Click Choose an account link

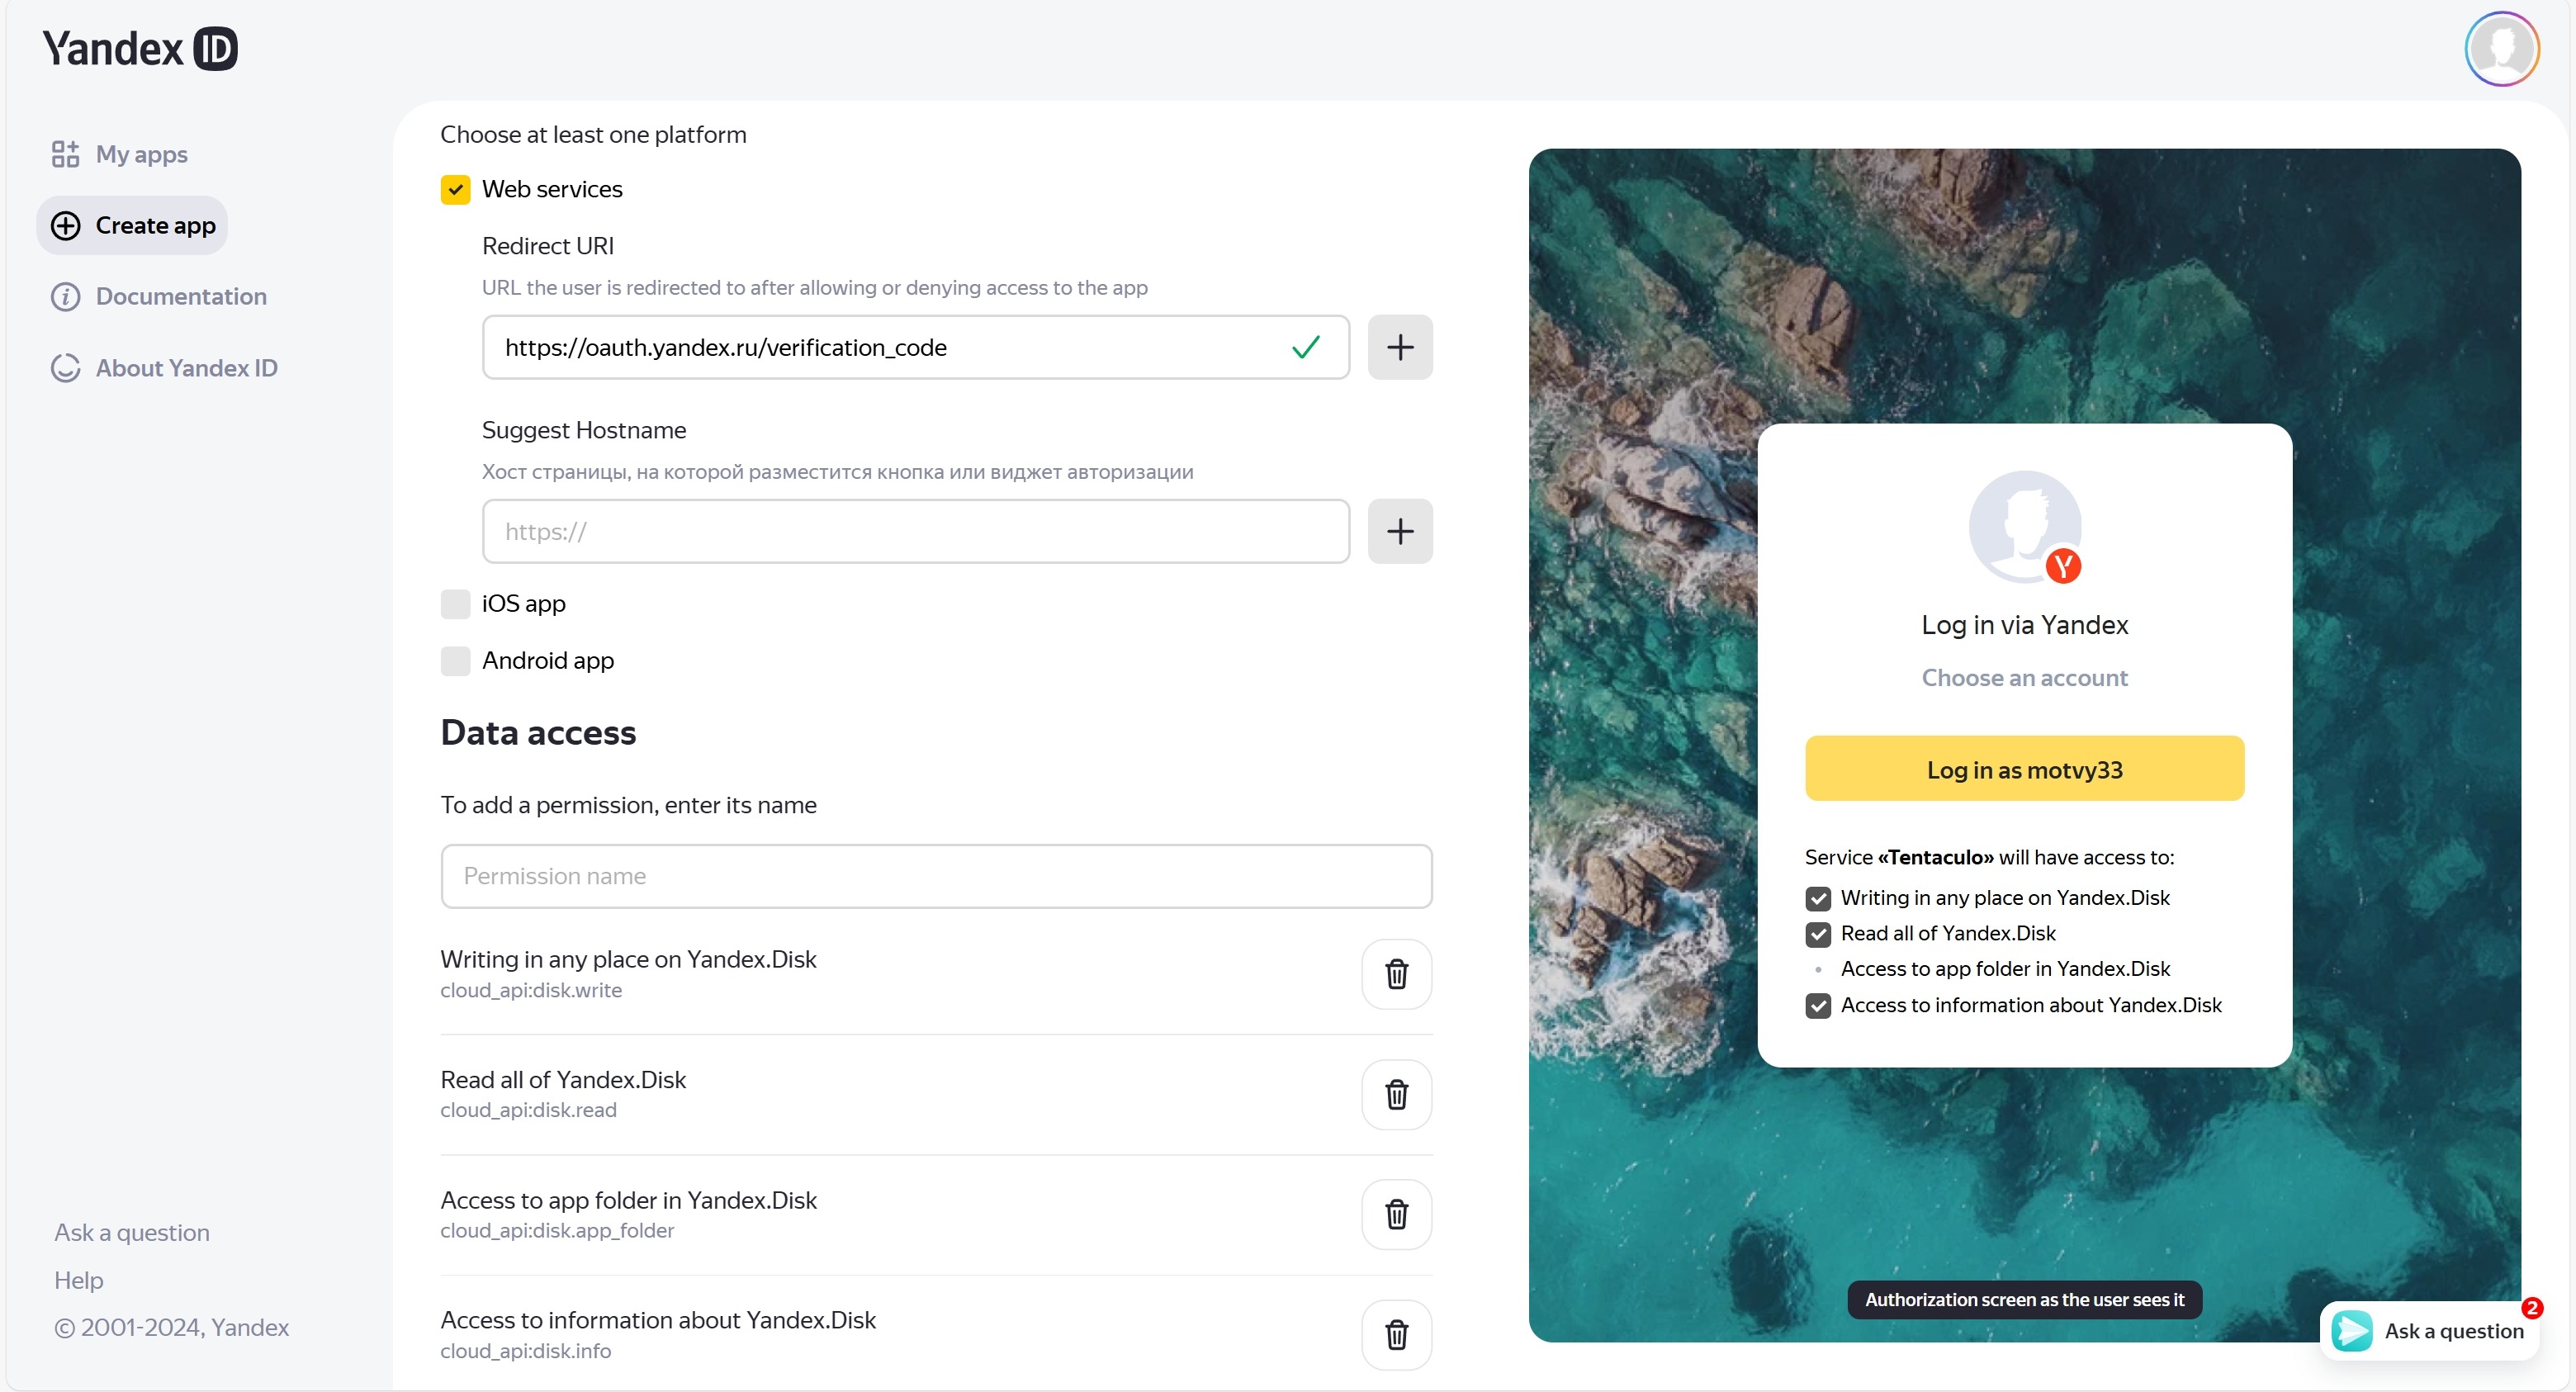coord(2024,678)
